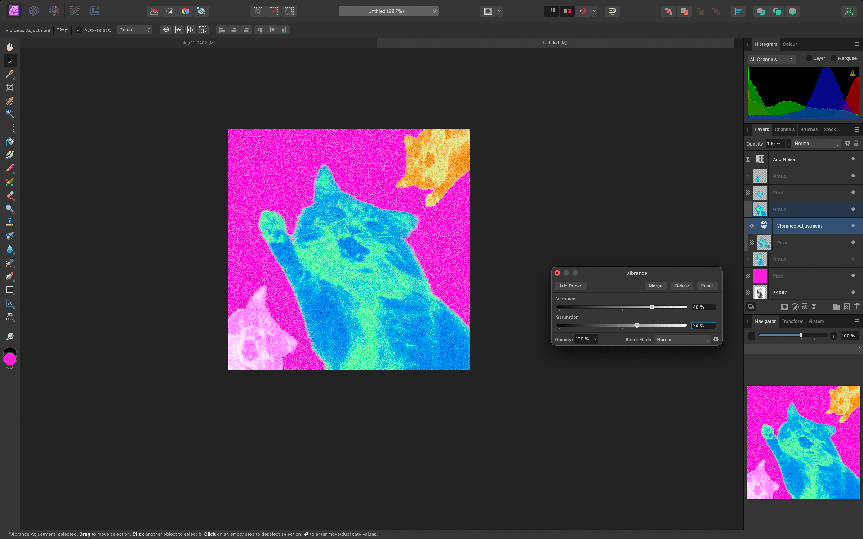This screenshot has height=539, width=863.
Task: Select the Shape tool
Action: point(9,290)
